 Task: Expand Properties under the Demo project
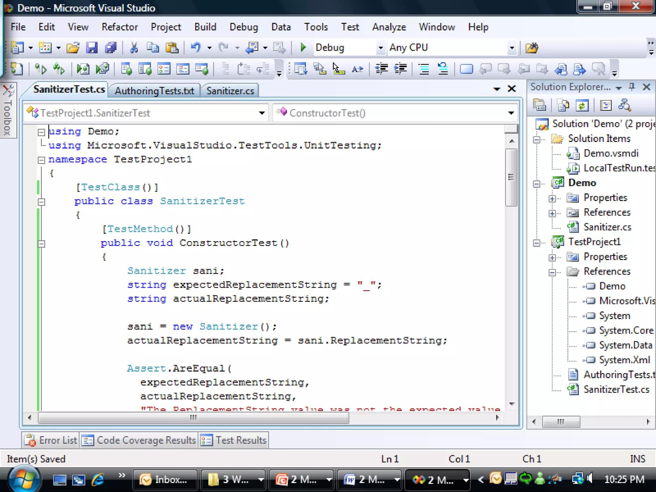(552, 199)
